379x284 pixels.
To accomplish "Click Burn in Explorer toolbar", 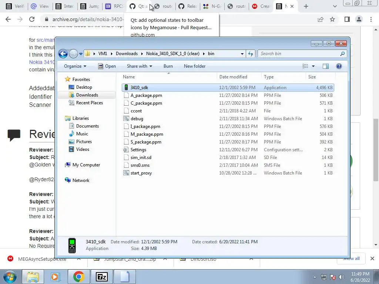I will pyautogui.click(x=168, y=66).
